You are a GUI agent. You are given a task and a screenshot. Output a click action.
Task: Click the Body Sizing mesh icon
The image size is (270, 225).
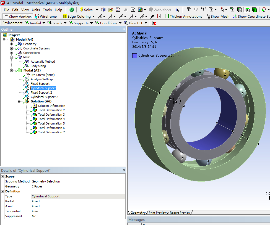pos(27,66)
